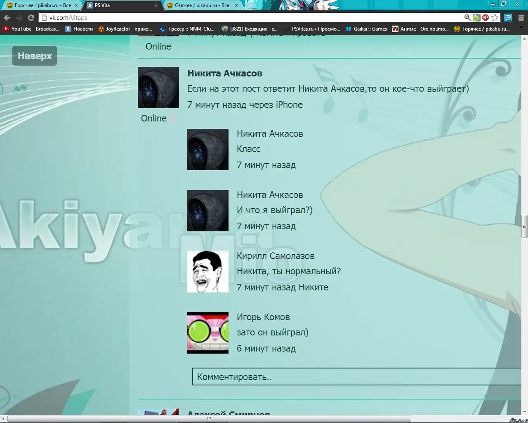The width and height of the screenshot is (528, 423).
Task: Click the zoom magnifier icon in address bar
Action: 467,18
